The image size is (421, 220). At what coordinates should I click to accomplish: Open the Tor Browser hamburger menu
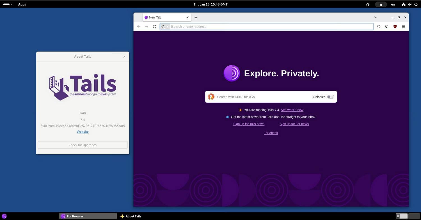(x=403, y=27)
